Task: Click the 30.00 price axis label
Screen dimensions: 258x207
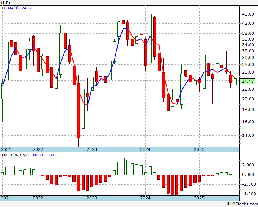Action: click(248, 58)
